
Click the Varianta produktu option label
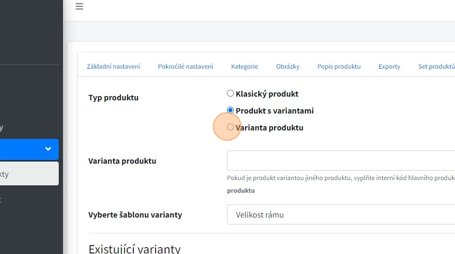(x=269, y=128)
